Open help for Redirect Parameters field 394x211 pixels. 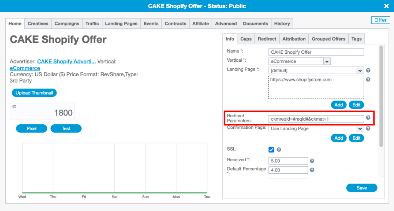(368, 118)
